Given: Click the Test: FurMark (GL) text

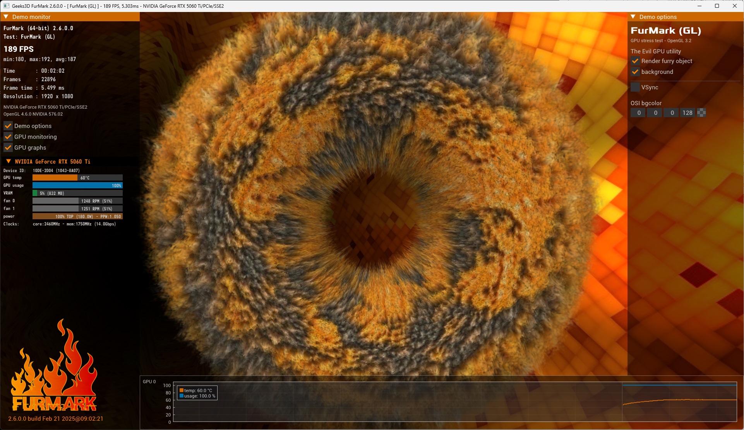Looking at the screenshot, I should (29, 37).
